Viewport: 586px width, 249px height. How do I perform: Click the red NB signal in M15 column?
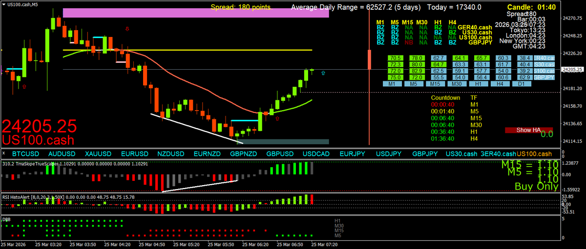coord(409,43)
